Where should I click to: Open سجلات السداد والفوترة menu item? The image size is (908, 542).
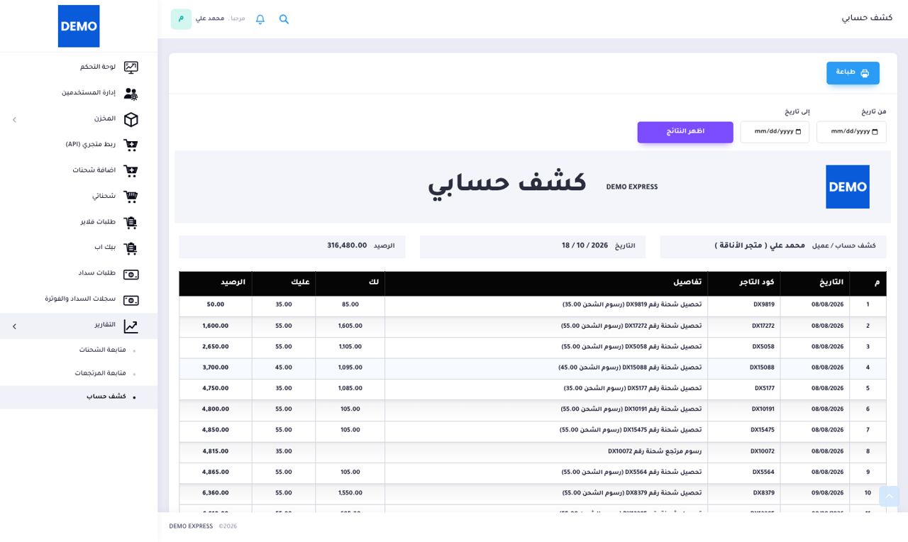point(80,299)
